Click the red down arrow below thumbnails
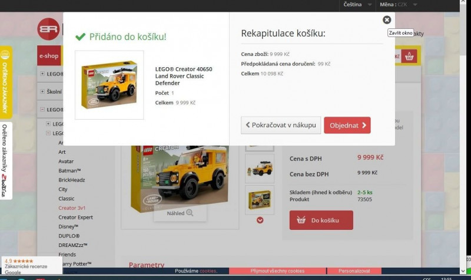The height and width of the screenshot is (280, 471). (260, 220)
